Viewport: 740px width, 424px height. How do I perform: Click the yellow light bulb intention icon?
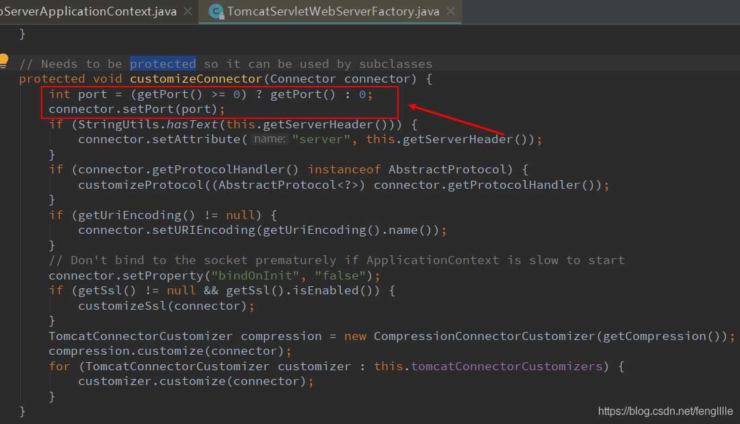pos(4,60)
